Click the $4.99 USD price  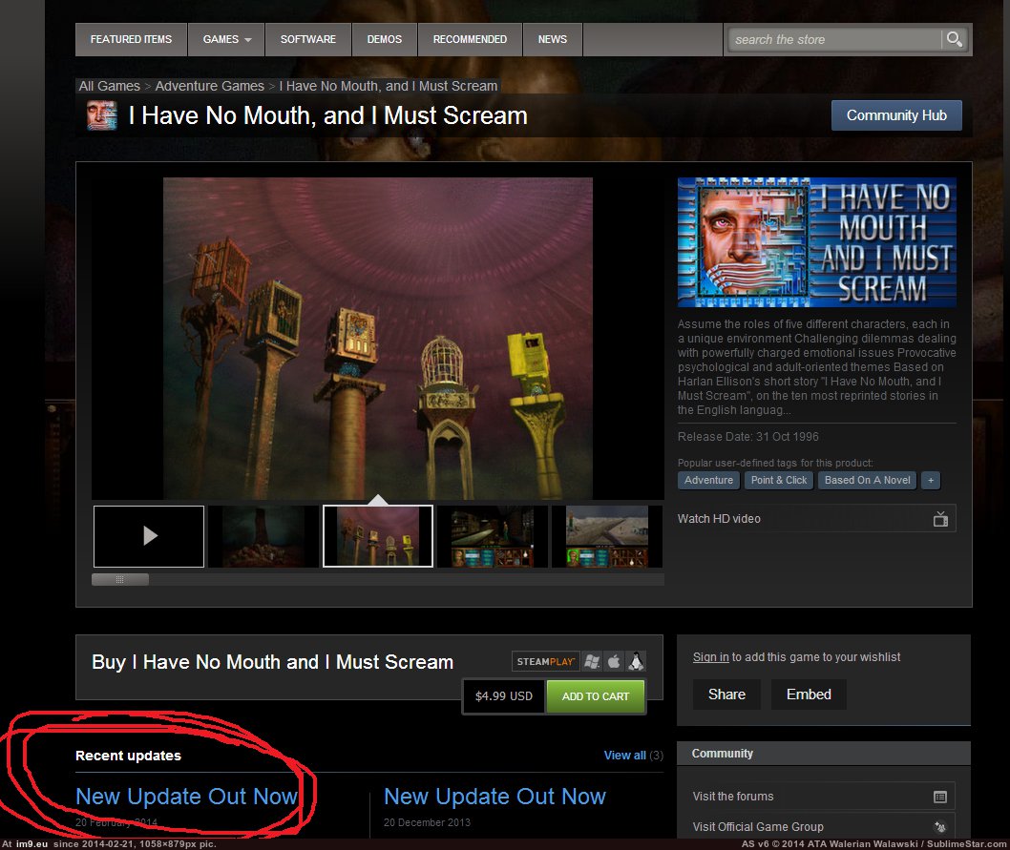tap(504, 696)
